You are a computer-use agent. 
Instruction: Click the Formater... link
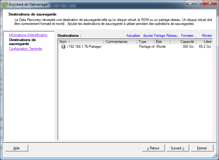click(x=189, y=36)
